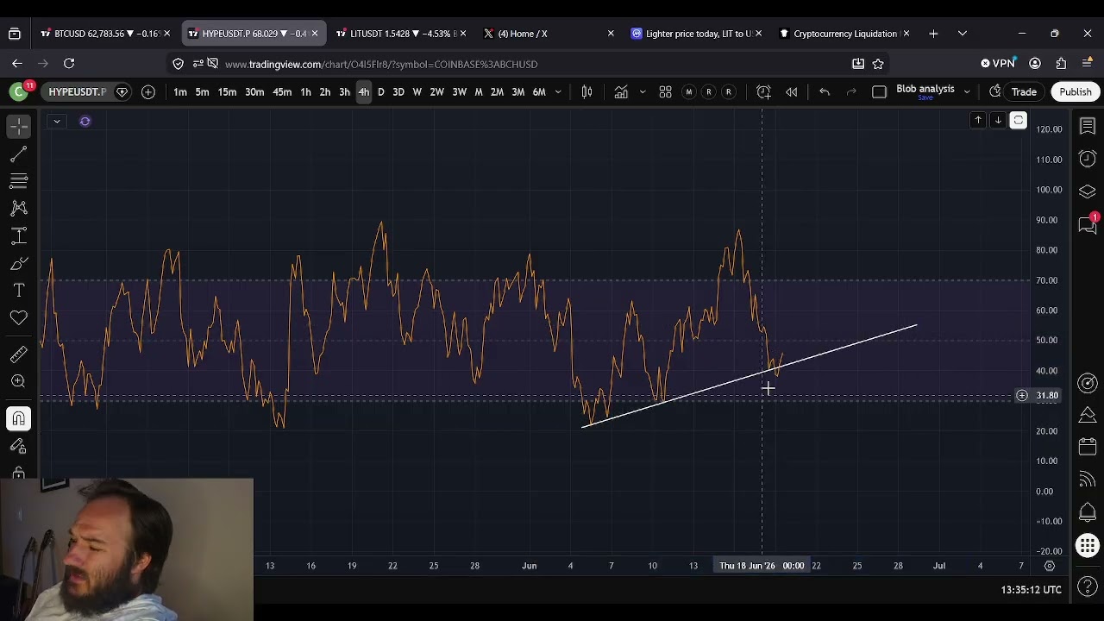Open the pink apps grid button
Viewport: 1104px width, 621px height.
tap(1088, 545)
